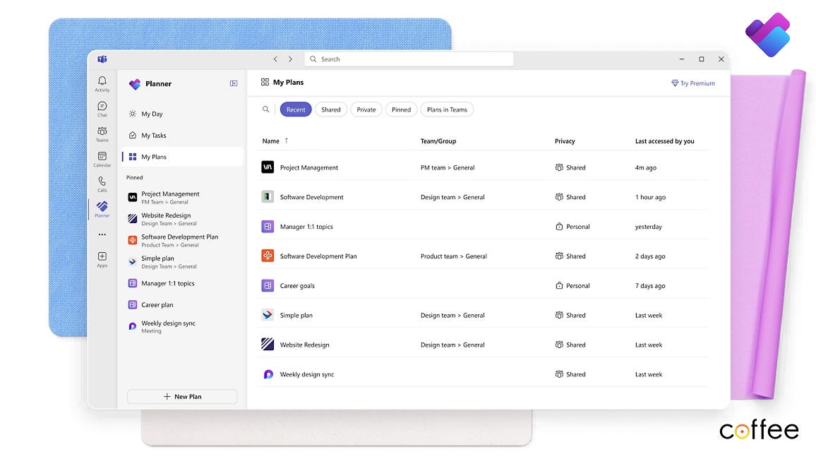Click 'yesterday' last accessed cell
Screen dimensions: 816x459
649,227
